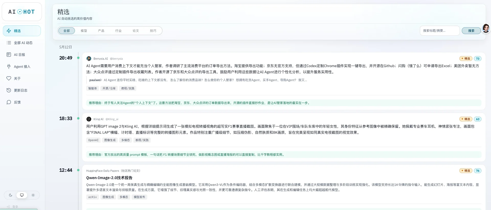Screen dimensions: 491x210
Task: Open Agent 接入 plug icon
Action: click(9, 67)
